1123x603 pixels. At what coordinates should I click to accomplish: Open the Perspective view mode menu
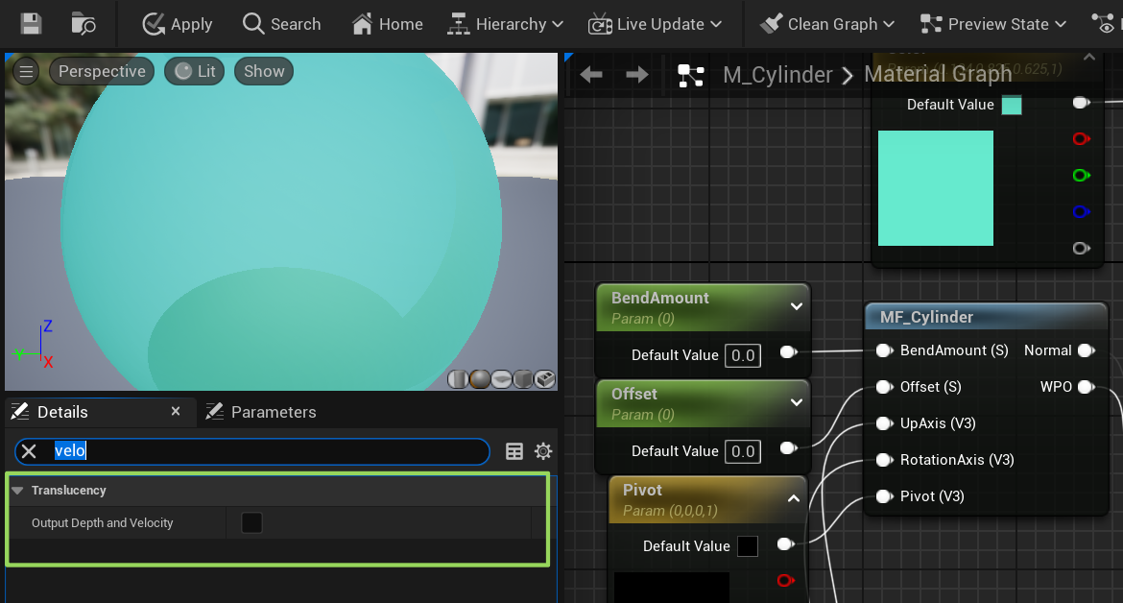point(102,71)
